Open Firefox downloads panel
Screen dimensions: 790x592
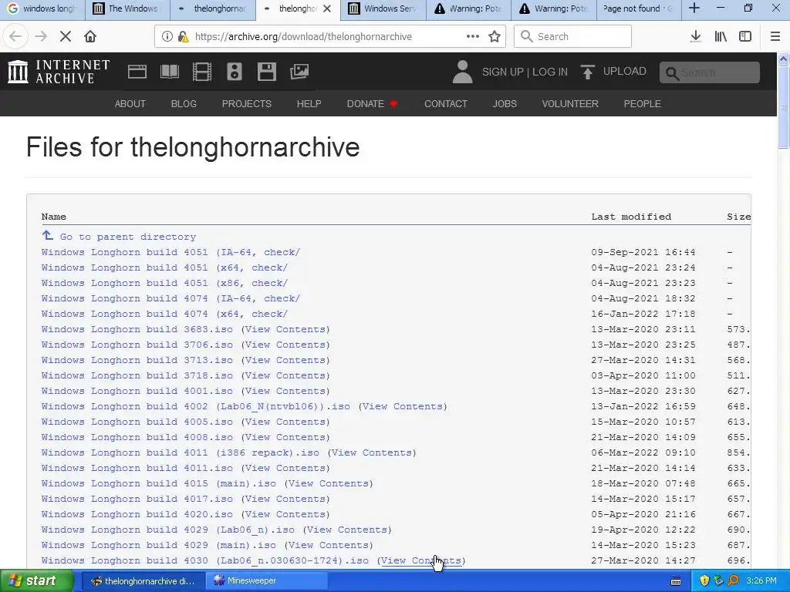pyautogui.click(x=696, y=36)
